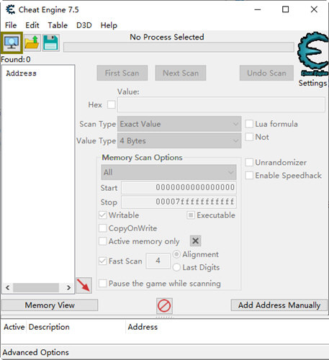Viewport: 329px width, 360px height.
Task: Click the red clear list no-entry icon
Action: 164,306
